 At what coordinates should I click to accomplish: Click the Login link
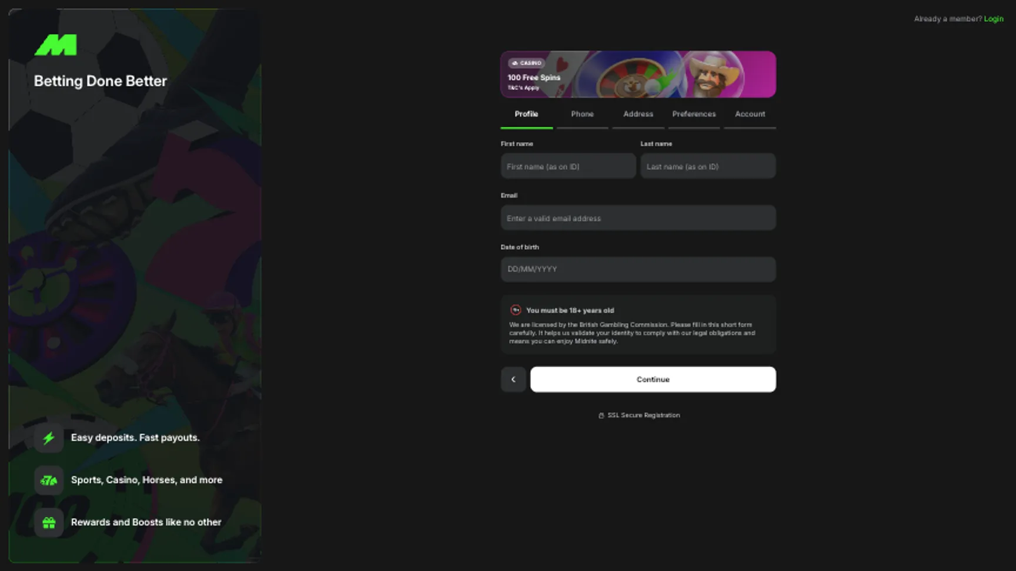click(x=994, y=18)
